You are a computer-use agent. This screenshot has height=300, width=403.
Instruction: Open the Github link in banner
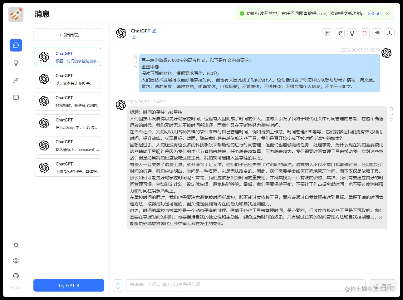click(x=374, y=13)
